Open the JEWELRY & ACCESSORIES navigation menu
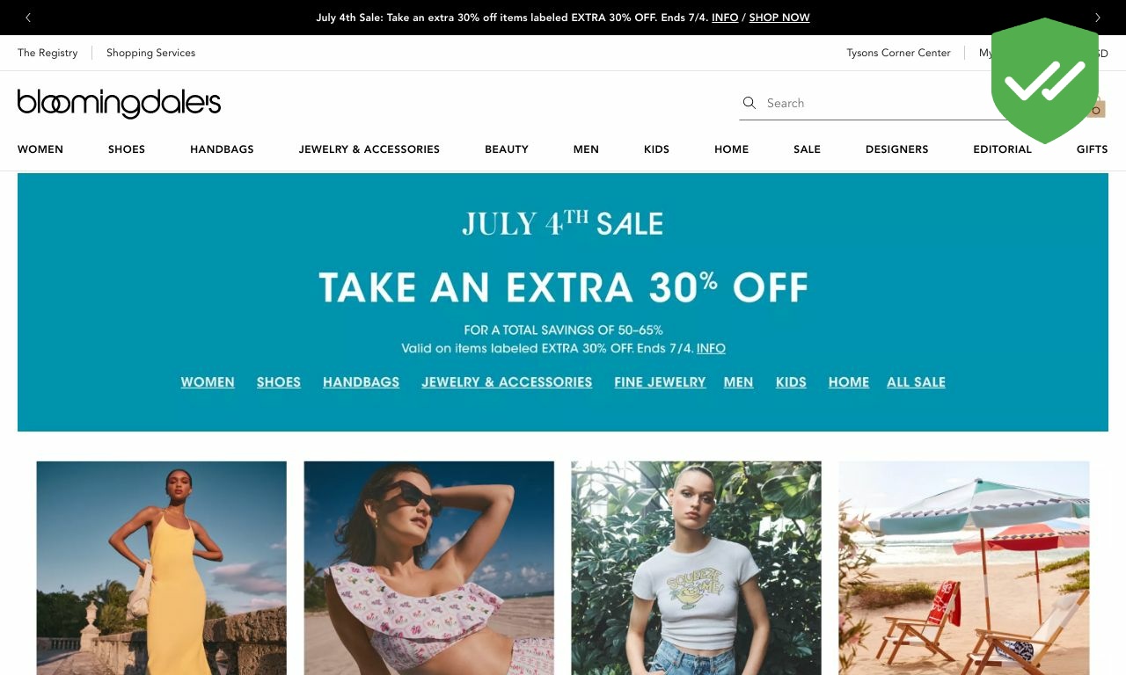Viewport: 1126px width, 675px height. 369,149
